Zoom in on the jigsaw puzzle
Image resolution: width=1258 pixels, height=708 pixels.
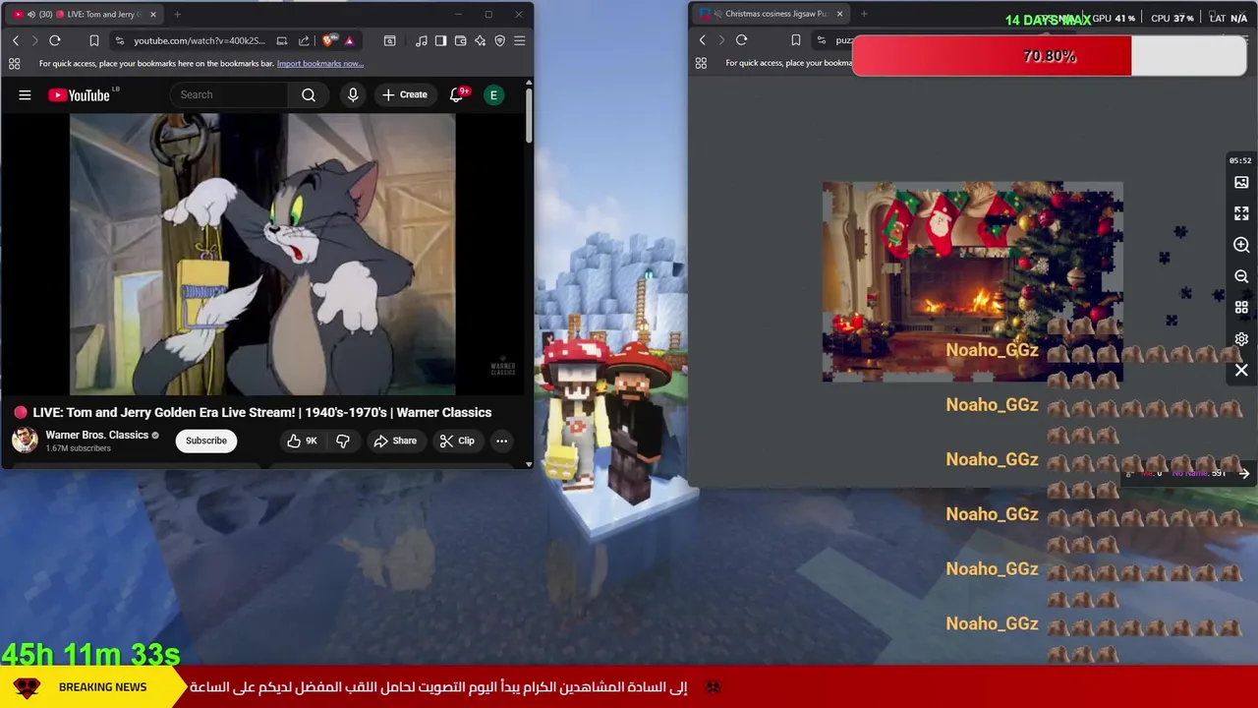coord(1241,245)
